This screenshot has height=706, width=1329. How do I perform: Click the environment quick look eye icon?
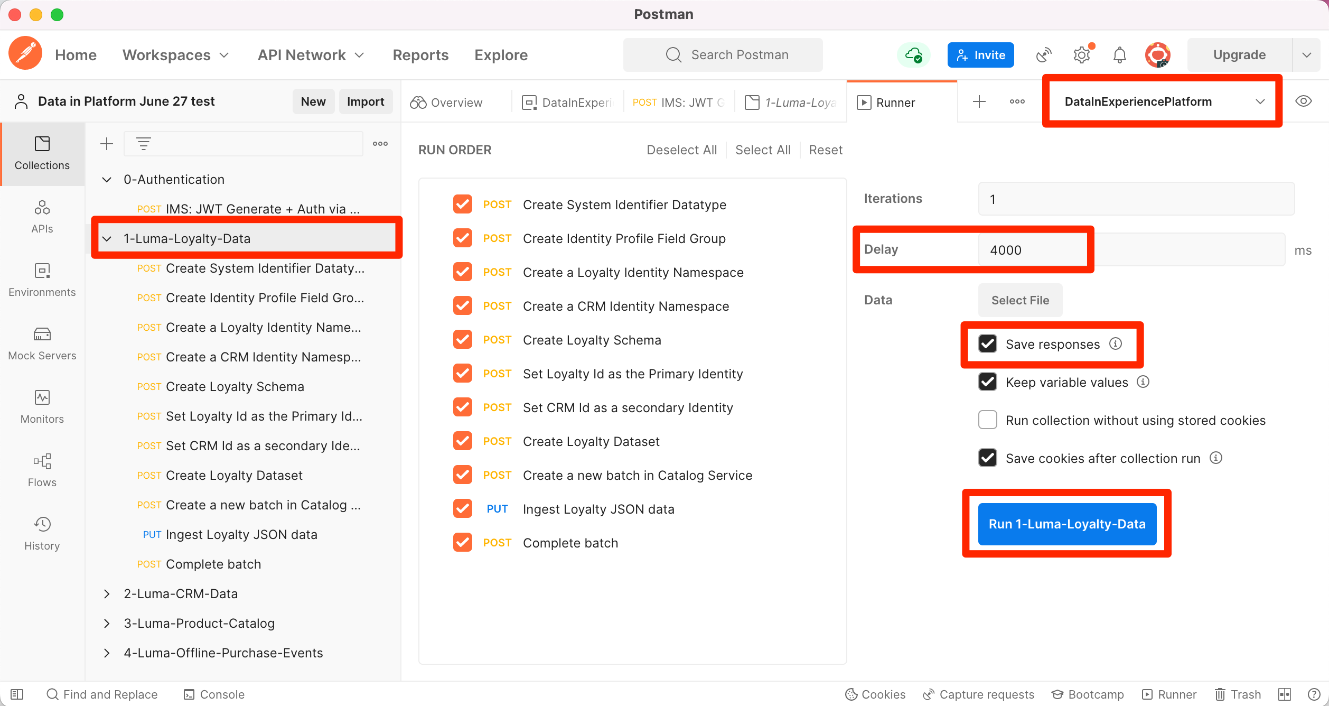pyautogui.click(x=1303, y=101)
